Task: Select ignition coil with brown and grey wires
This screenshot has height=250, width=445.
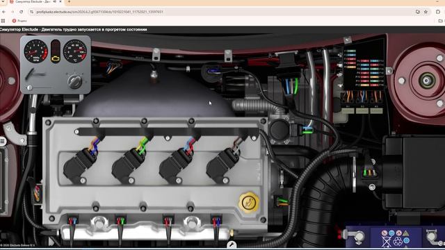Action: pyautogui.click(x=223, y=165)
